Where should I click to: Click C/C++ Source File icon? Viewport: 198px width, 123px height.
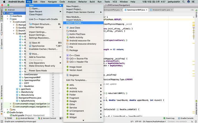pyautogui.click(x=68, y=59)
